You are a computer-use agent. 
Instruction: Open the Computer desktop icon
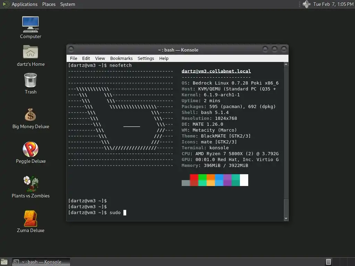tap(31, 27)
